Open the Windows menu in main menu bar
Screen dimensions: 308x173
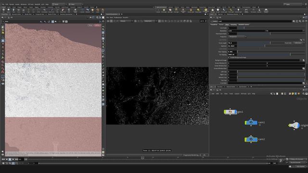24,4
